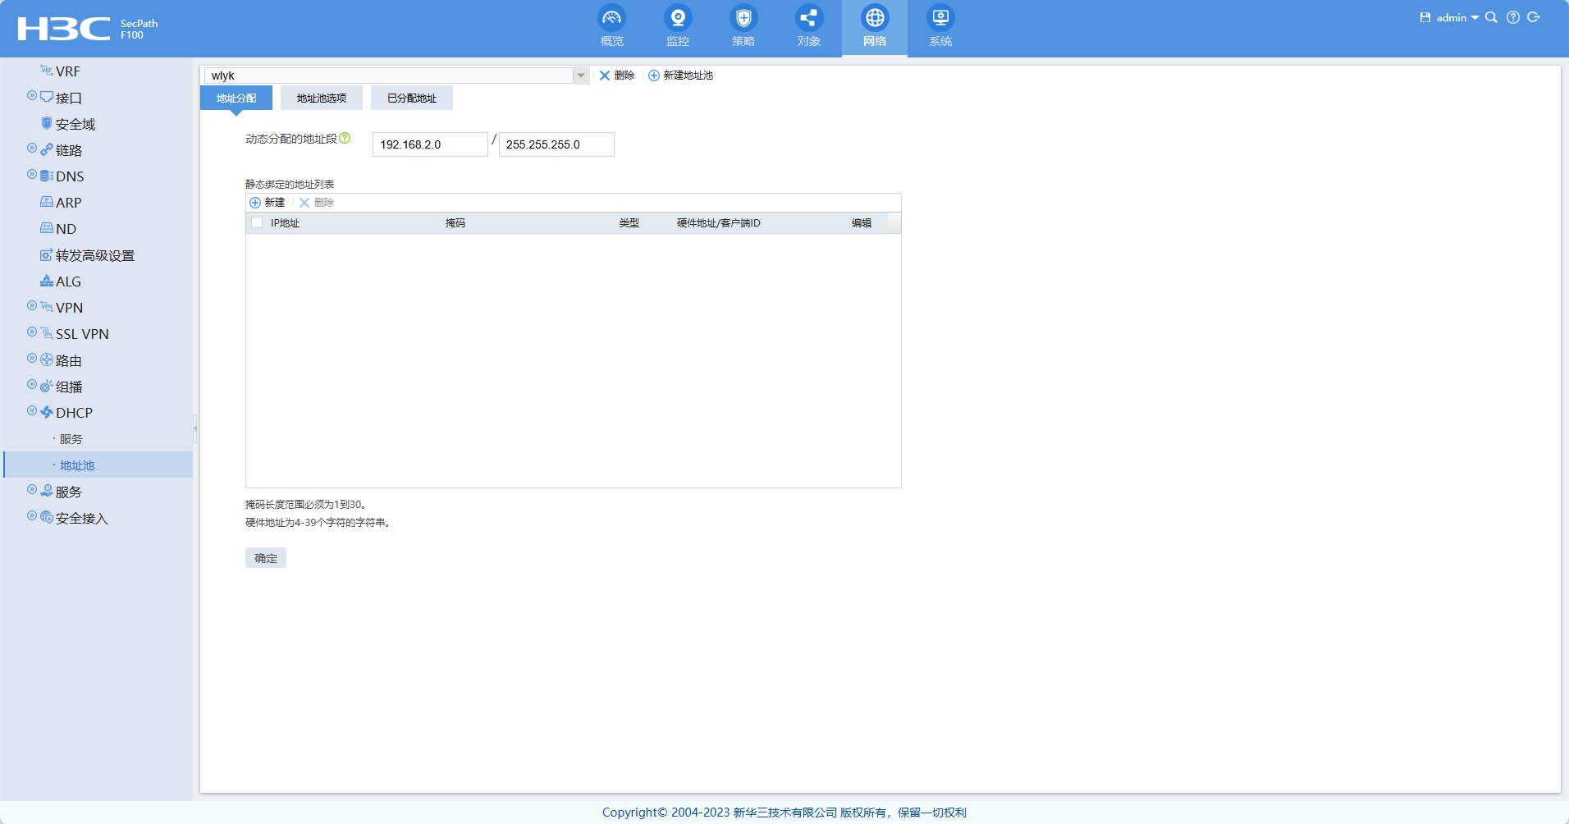Click the 编辑 column header
This screenshot has height=824, width=1569.
point(862,223)
